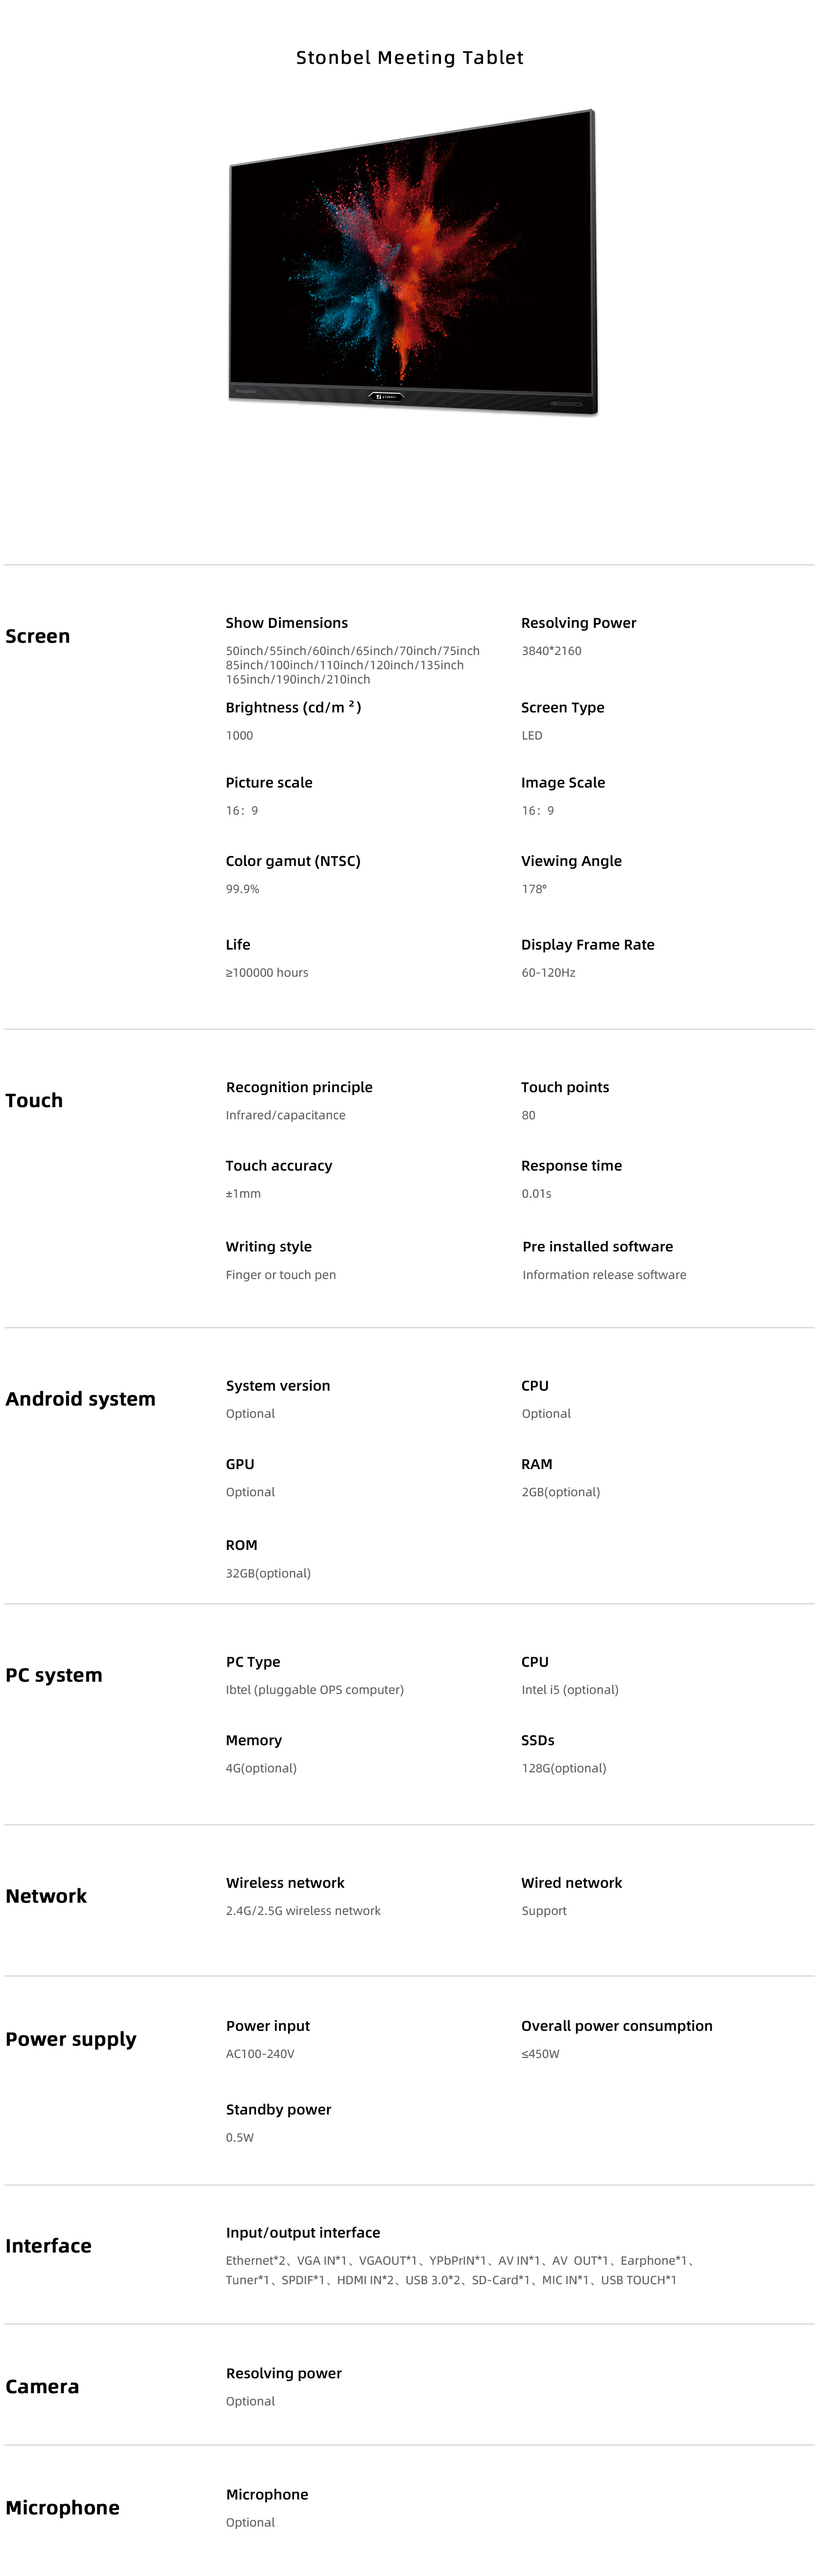Click the Stonbel Meeting Tablet product image
This screenshot has height=2576, width=820.
click(x=412, y=262)
